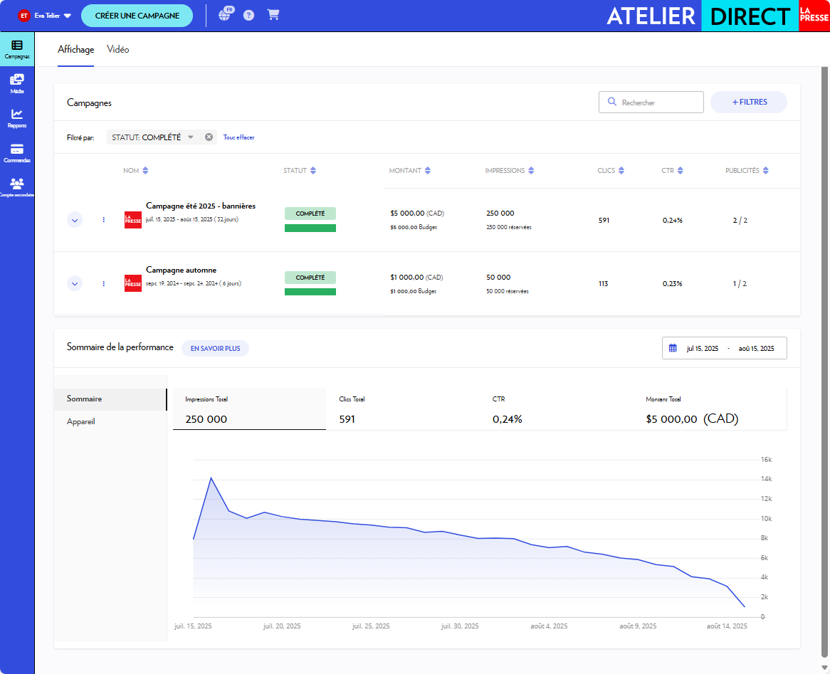Viewport: 830px width, 674px height.
Task: Switch to the Vidéo tab
Action: click(117, 50)
